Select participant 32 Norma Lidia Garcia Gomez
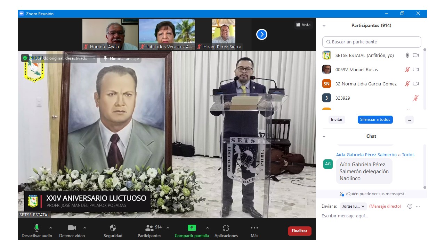The image size is (445, 250). click(366, 84)
